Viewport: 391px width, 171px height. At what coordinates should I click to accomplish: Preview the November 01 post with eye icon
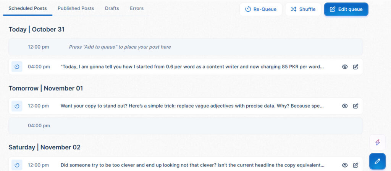pyautogui.click(x=345, y=106)
